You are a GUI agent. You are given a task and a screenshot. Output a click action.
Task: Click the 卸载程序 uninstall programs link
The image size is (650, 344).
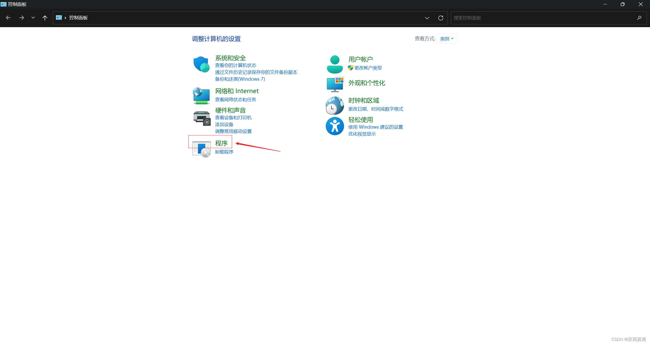224,152
